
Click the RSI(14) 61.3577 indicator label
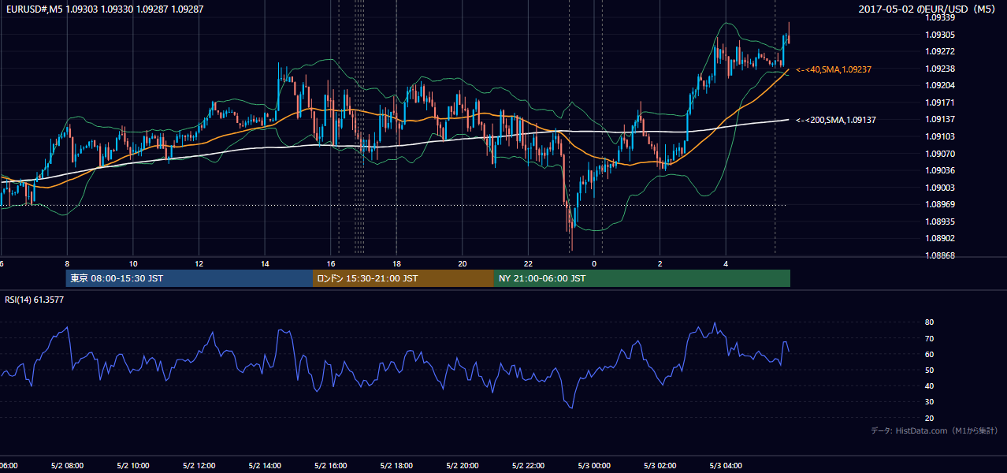(x=35, y=300)
